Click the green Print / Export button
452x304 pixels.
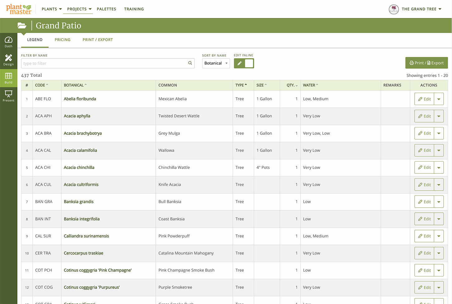426,63
